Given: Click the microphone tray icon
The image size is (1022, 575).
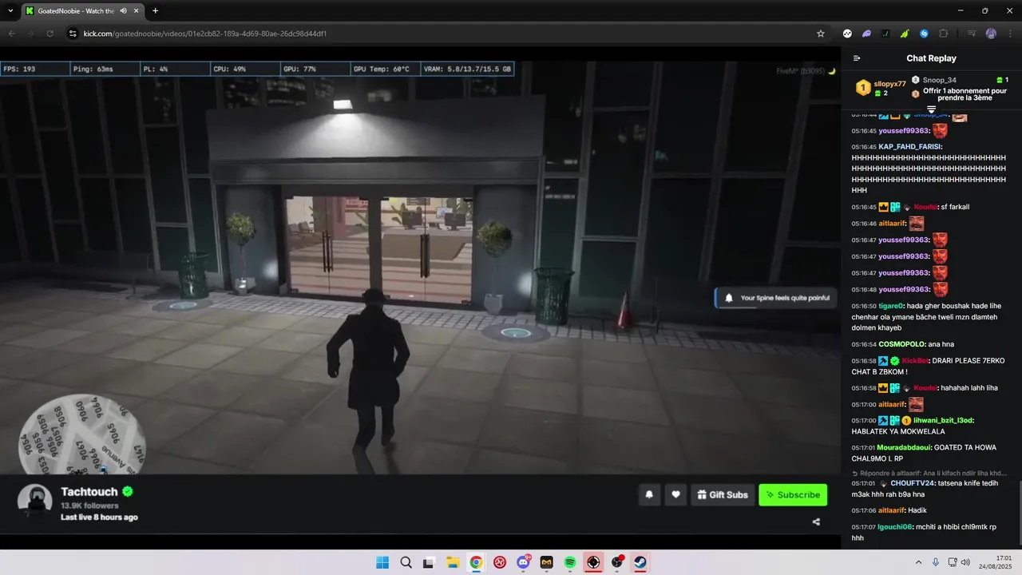Looking at the screenshot, I should tap(936, 562).
